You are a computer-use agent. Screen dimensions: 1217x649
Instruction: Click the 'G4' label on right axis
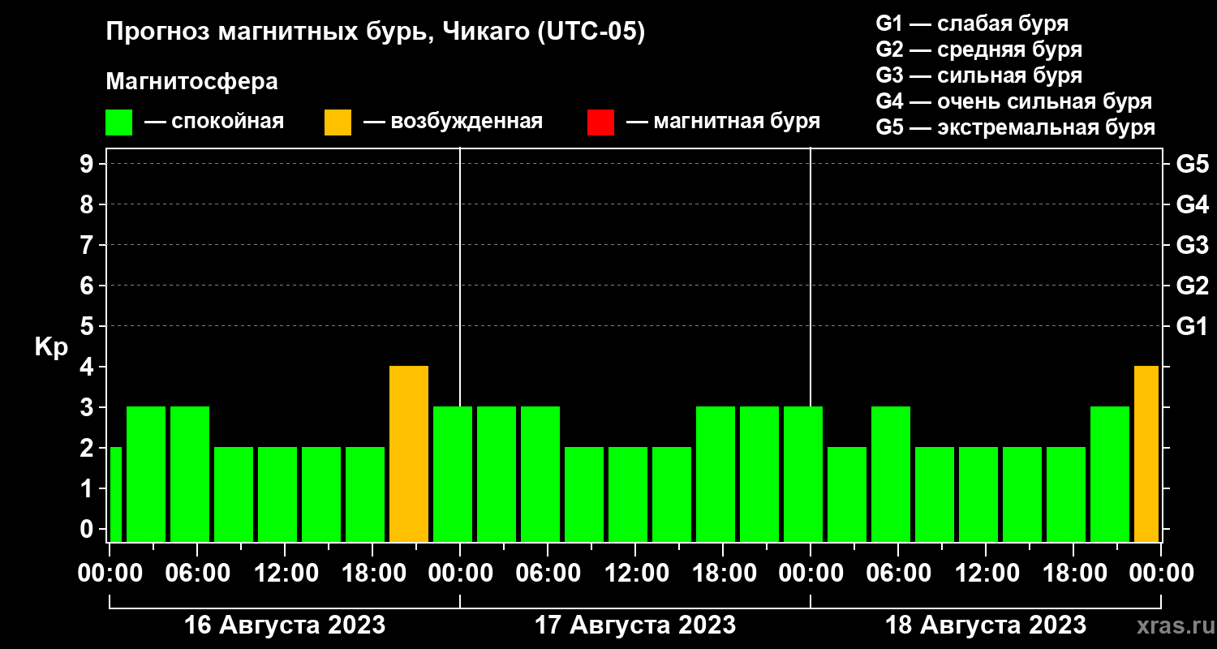(1192, 204)
